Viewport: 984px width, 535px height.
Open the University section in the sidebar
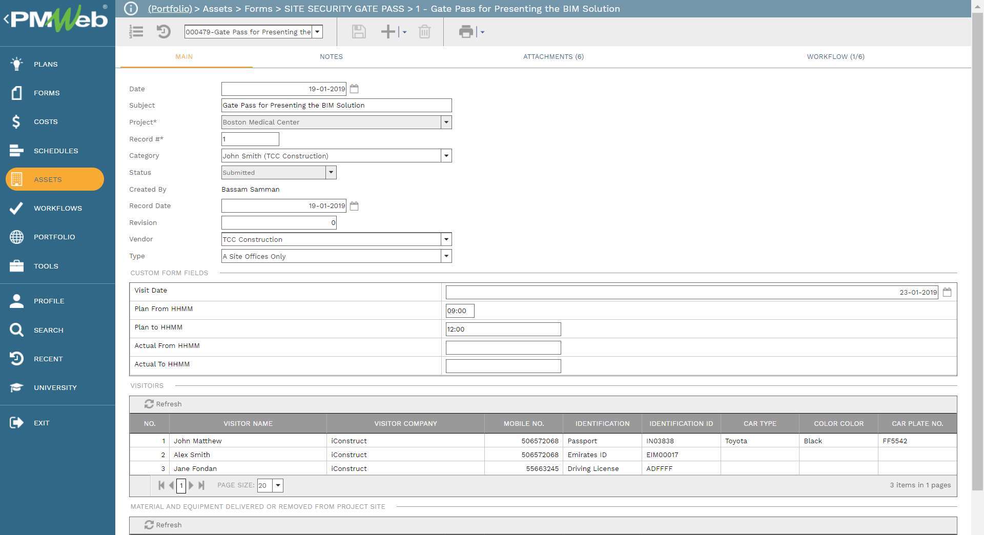coord(56,387)
